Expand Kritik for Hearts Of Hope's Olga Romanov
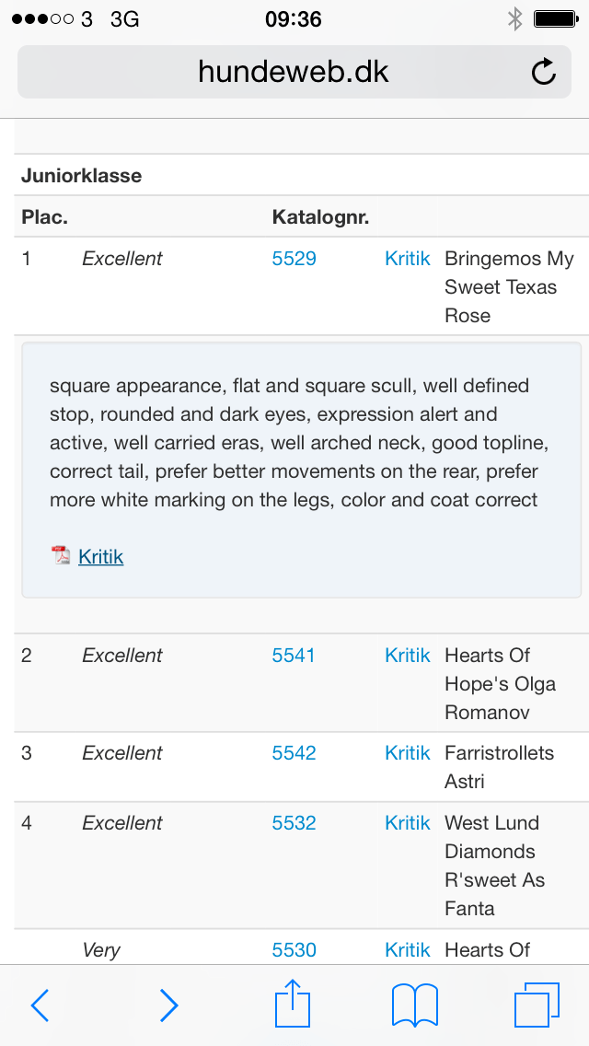The image size is (589, 1046). [408, 656]
